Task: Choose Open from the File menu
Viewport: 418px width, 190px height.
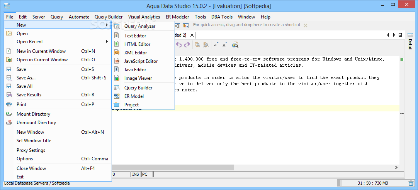Action: (x=58, y=33)
